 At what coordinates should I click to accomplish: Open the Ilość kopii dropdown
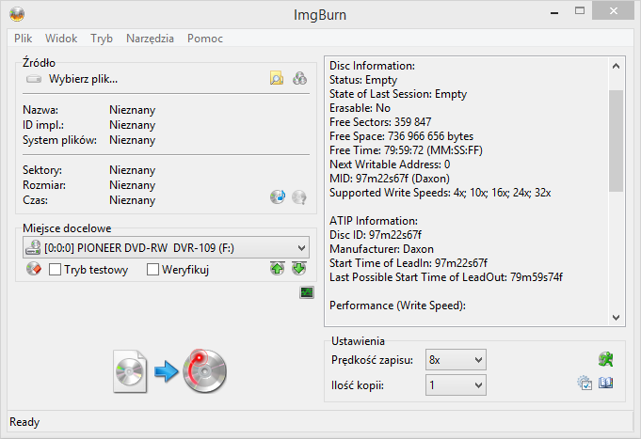(x=456, y=385)
